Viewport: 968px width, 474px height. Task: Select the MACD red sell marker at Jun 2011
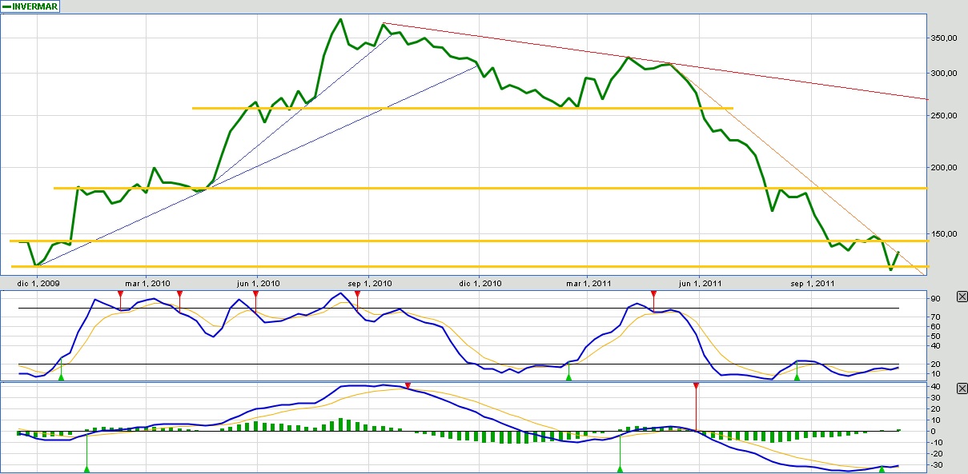point(697,385)
